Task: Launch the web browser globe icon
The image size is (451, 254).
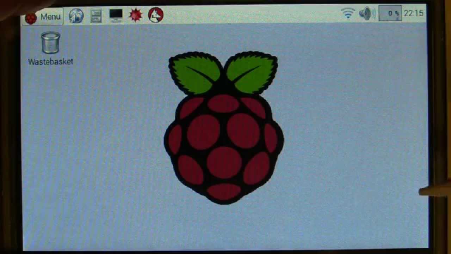Action: [x=76, y=16]
